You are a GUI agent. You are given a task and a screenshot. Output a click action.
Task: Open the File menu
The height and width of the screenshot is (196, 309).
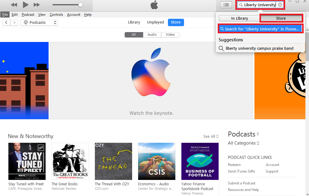coord(5,15)
